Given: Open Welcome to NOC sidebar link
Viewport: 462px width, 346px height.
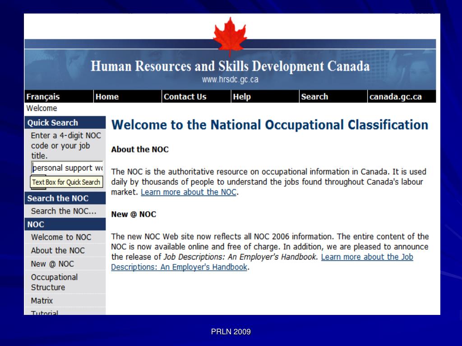Looking at the screenshot, I should (x=61, y=237).
